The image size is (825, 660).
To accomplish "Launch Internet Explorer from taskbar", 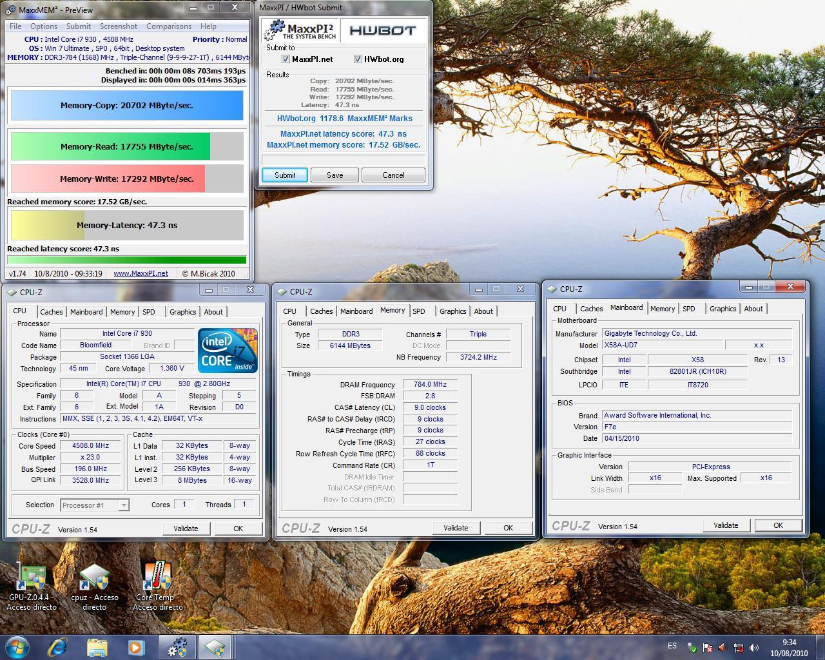I will 58,647.
